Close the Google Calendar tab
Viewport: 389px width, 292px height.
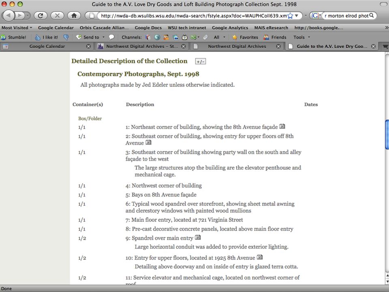click(x=88, y=46)
